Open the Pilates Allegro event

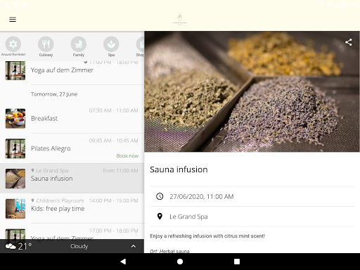point(72,148)
